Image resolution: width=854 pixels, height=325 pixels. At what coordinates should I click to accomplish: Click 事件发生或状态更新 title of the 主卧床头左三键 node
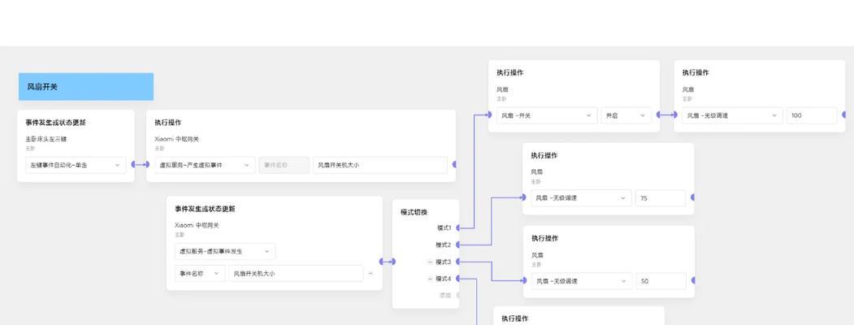(55, 123)
